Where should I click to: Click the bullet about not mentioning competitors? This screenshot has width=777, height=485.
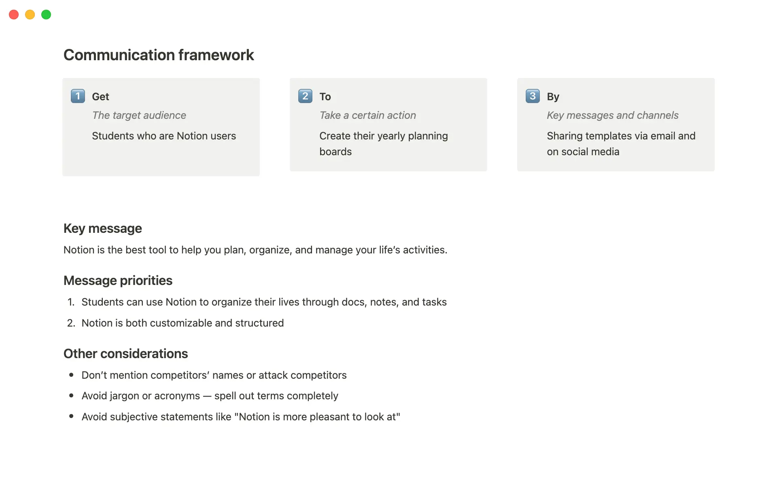tap(214, 375)
